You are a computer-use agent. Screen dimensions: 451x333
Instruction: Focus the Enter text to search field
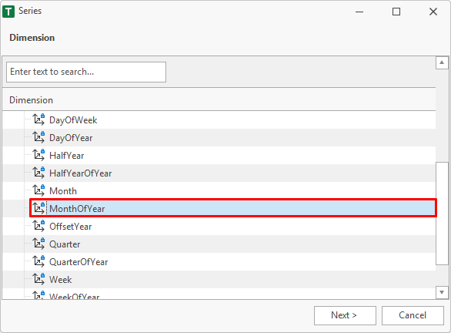pyautogui.click(x=86, y=72)
